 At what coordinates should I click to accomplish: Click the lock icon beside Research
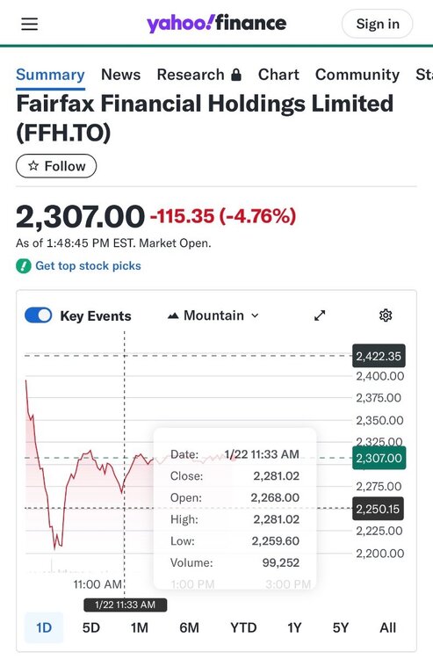236,75
